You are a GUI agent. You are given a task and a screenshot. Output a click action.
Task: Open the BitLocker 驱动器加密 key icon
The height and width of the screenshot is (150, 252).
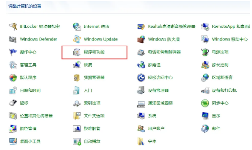pos(13,26)
